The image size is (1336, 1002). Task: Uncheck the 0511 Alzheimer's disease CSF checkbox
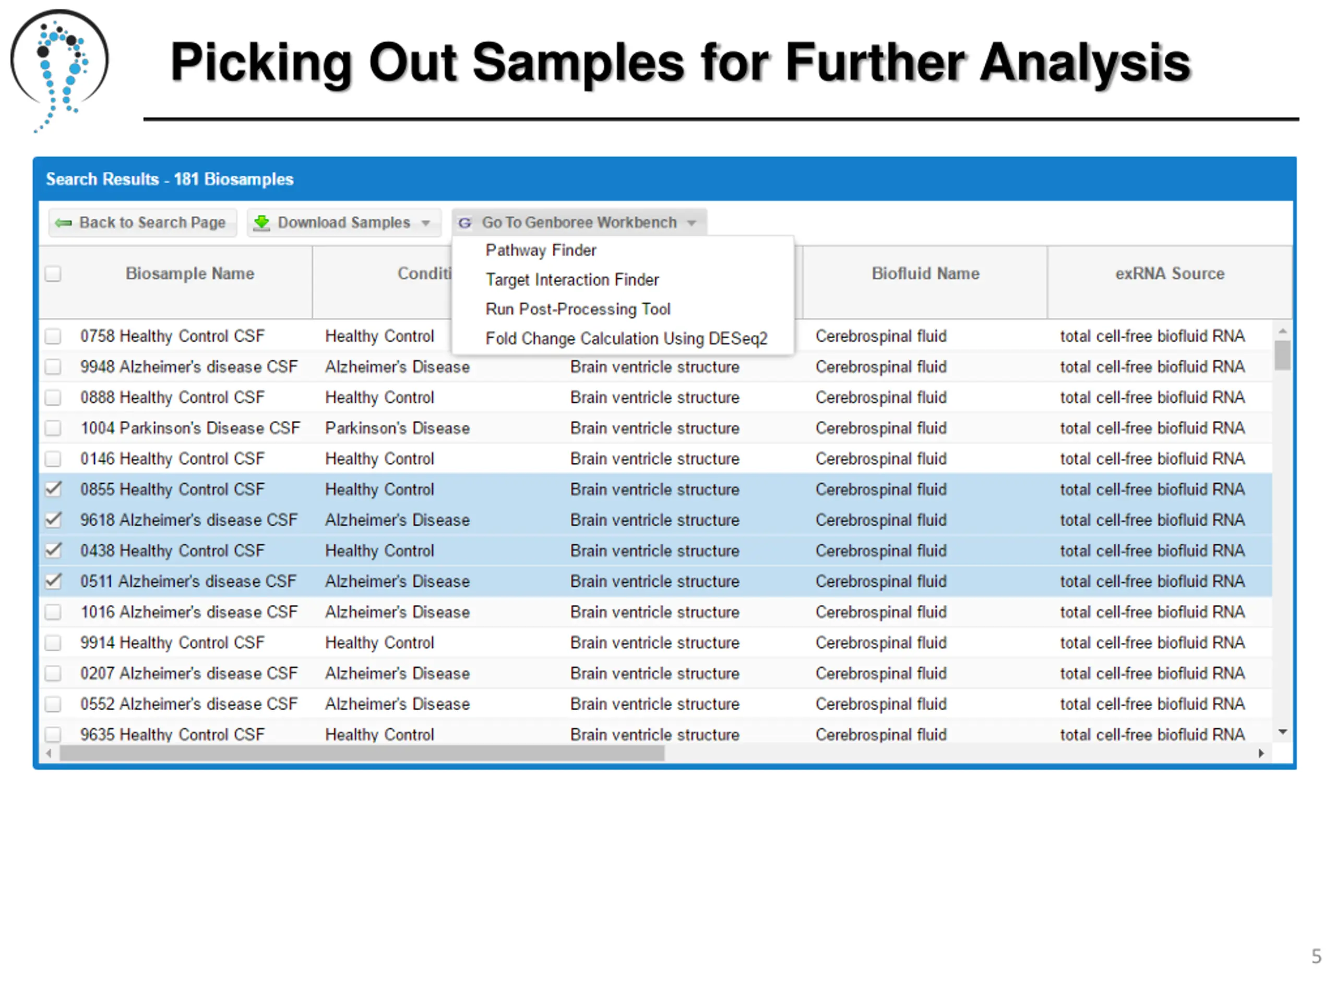pyautogui.click(x=53, y=581)
